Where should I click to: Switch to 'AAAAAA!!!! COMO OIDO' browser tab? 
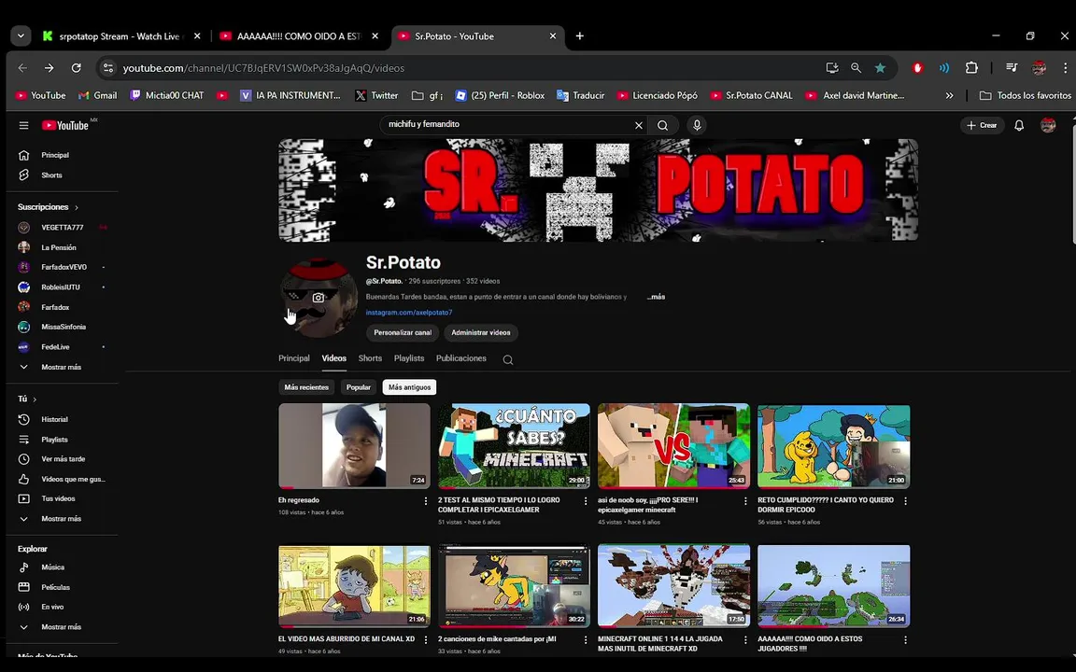coord(299,36)
